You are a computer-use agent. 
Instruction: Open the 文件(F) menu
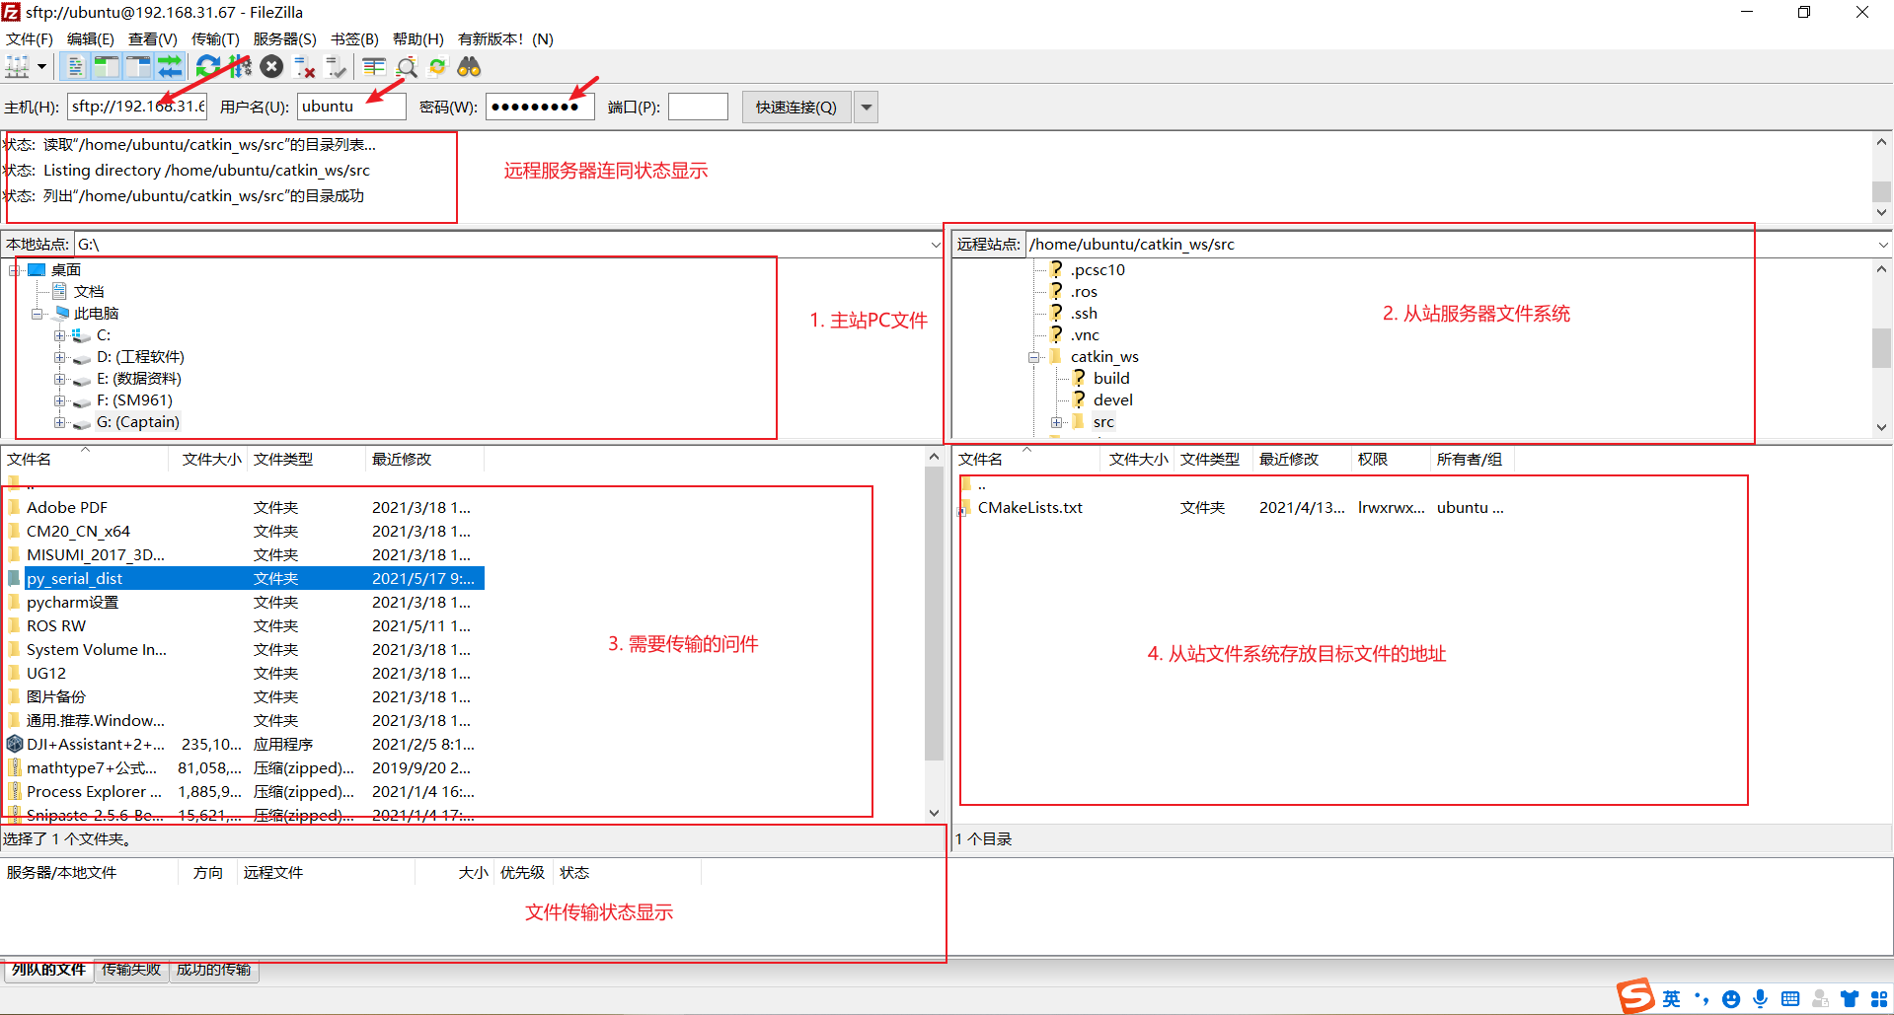coord(30,39)
